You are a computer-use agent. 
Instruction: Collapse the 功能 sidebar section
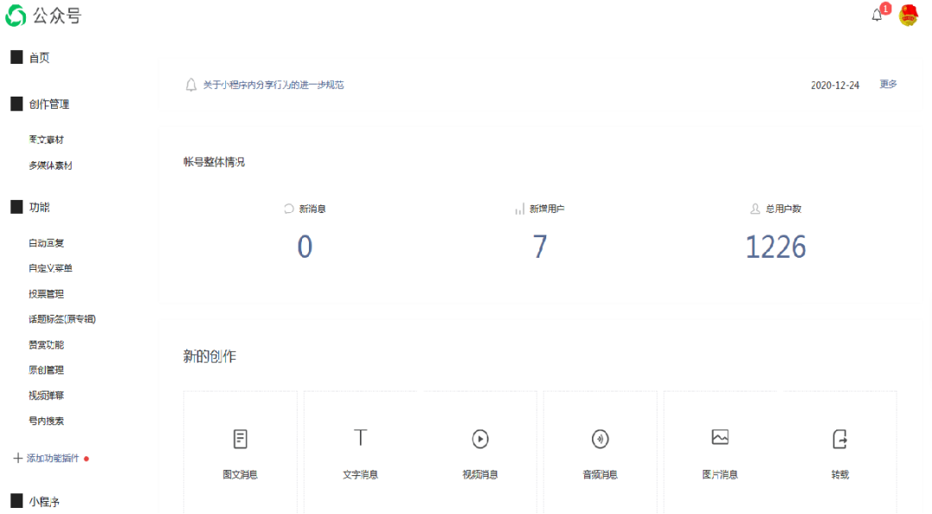[x=40, y=208]
